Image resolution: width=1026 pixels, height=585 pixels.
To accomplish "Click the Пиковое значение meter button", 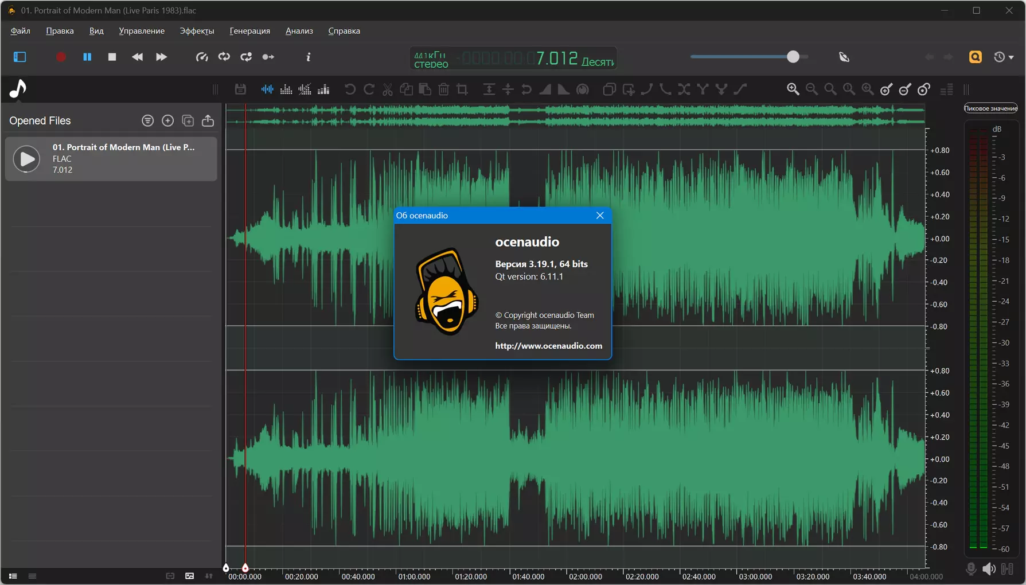I will 990,108.
